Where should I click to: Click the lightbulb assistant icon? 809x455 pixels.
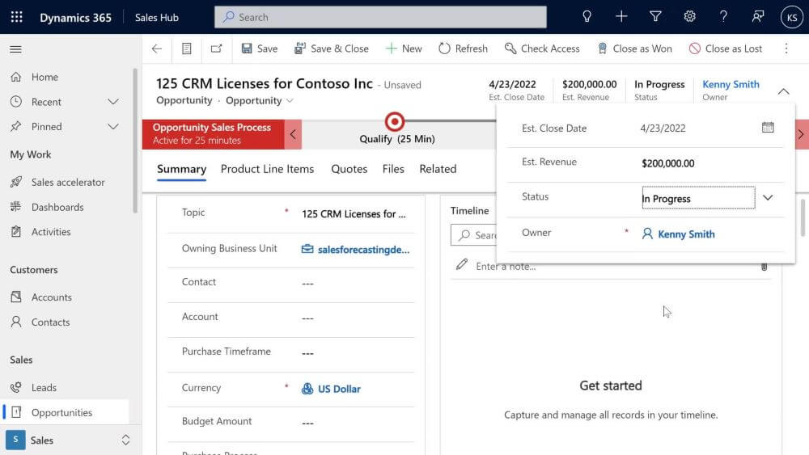(587, 17)
